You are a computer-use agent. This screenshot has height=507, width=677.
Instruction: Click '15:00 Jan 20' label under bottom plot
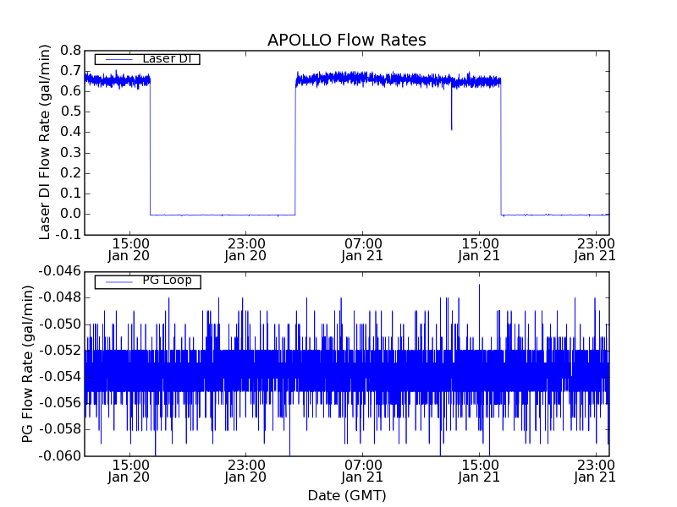pos(129,472)
